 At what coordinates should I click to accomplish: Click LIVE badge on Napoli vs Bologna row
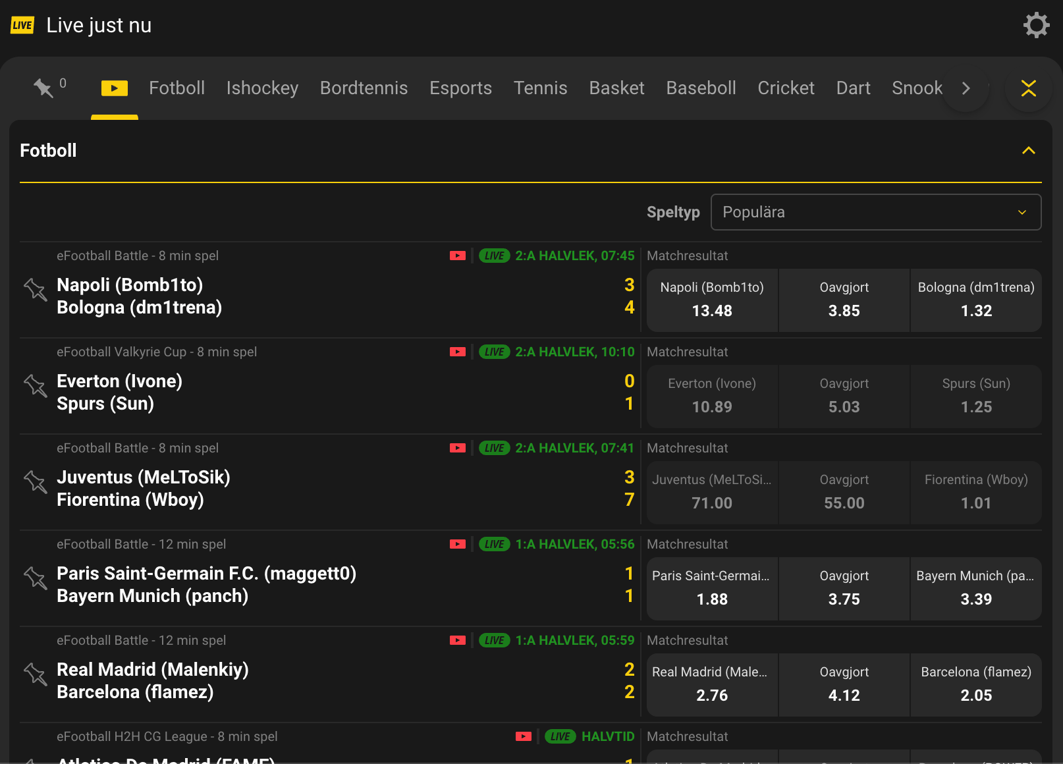[x=495, y=256]
